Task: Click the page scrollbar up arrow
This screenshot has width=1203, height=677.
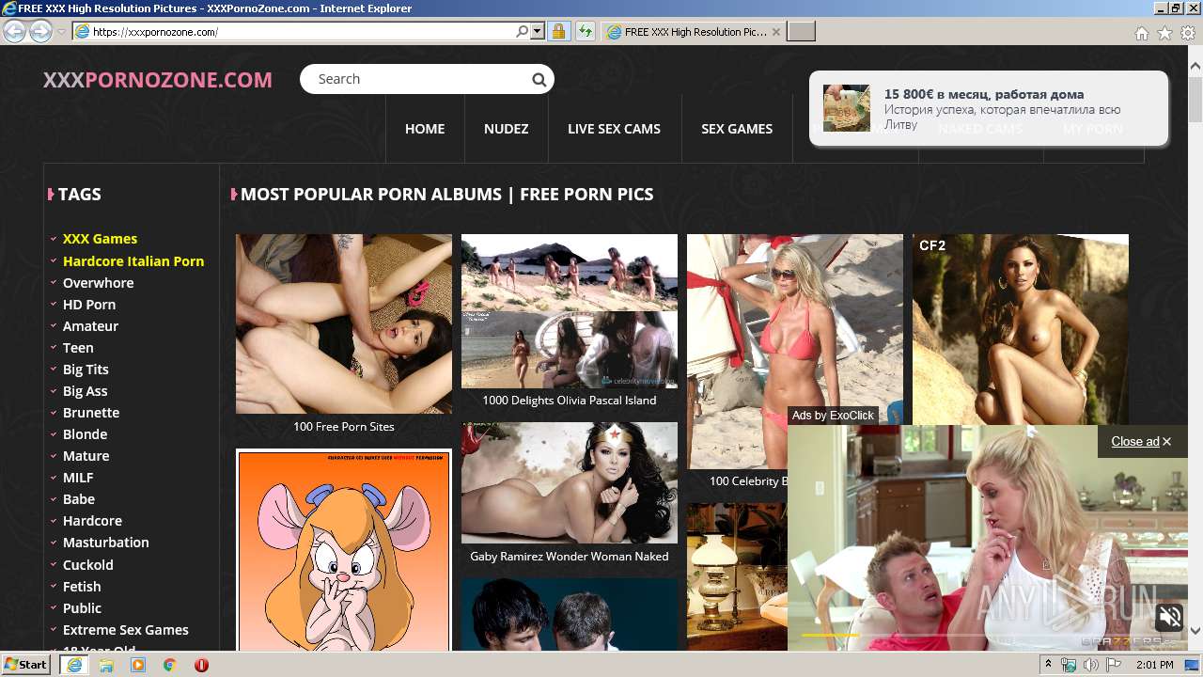Action: (x=1195, y=66)
